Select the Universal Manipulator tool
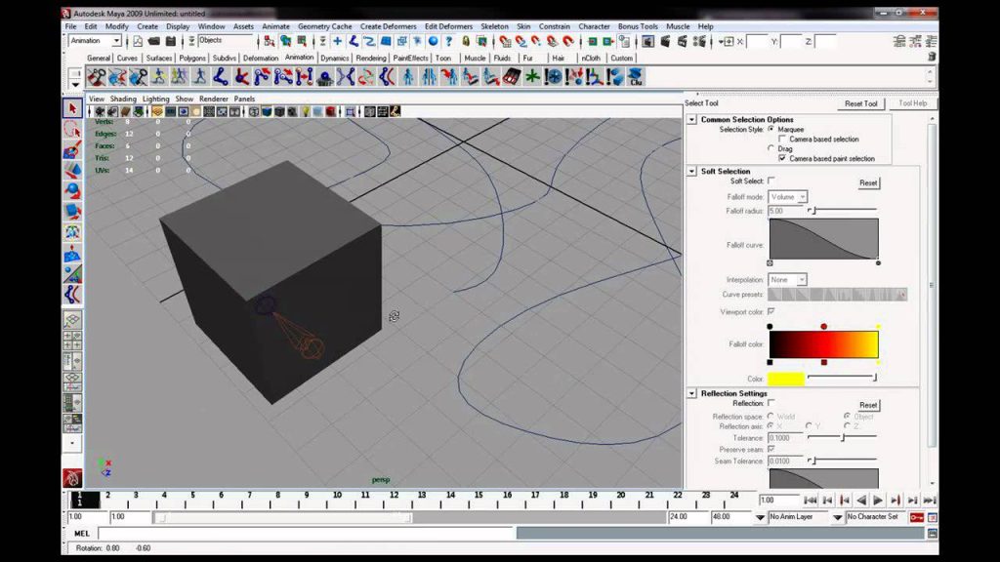 point(72,232)
